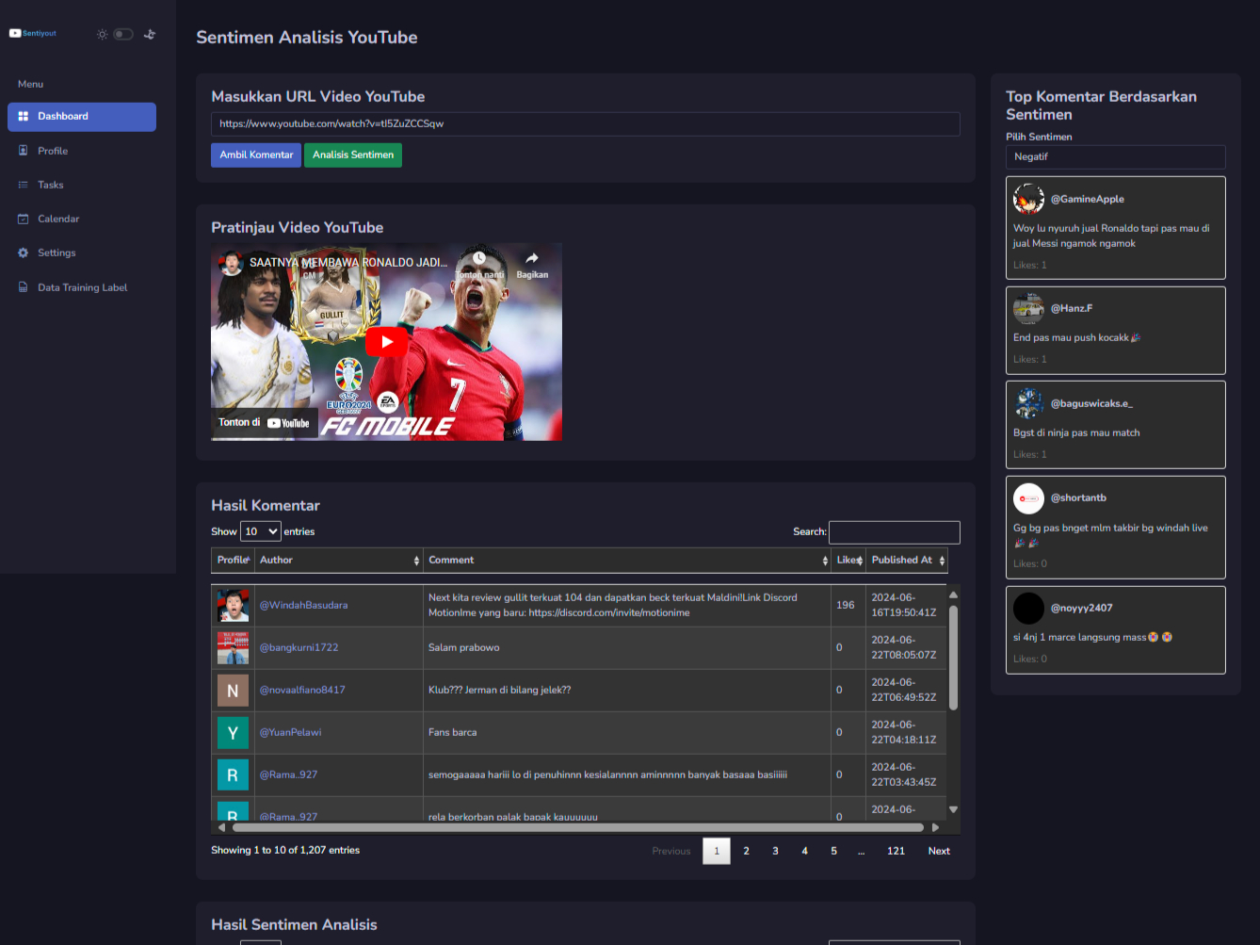Screen dimensions: 1260x945
Task: Click the table's horizontal scrollbar thumb
Action: [x=578, y=827]
